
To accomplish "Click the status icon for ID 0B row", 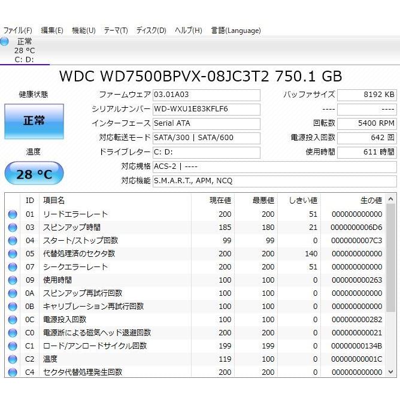I will click(x=13, y=307).
